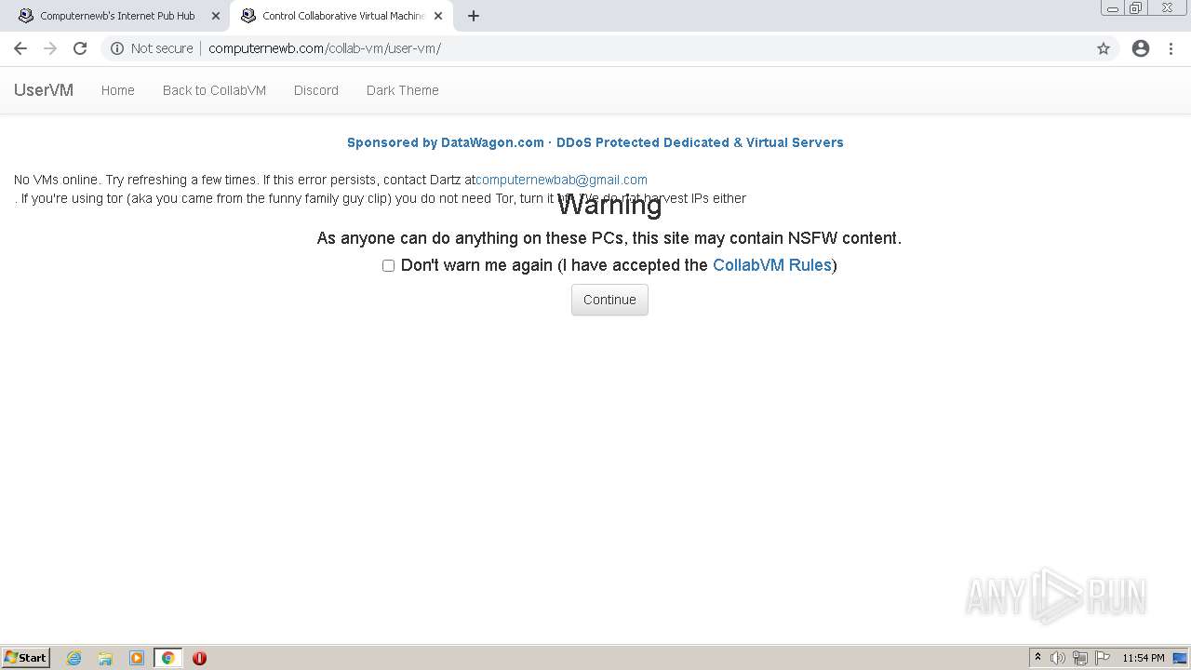
Task: Open the volume speaker tray icon
Action: click(1057, 658)
